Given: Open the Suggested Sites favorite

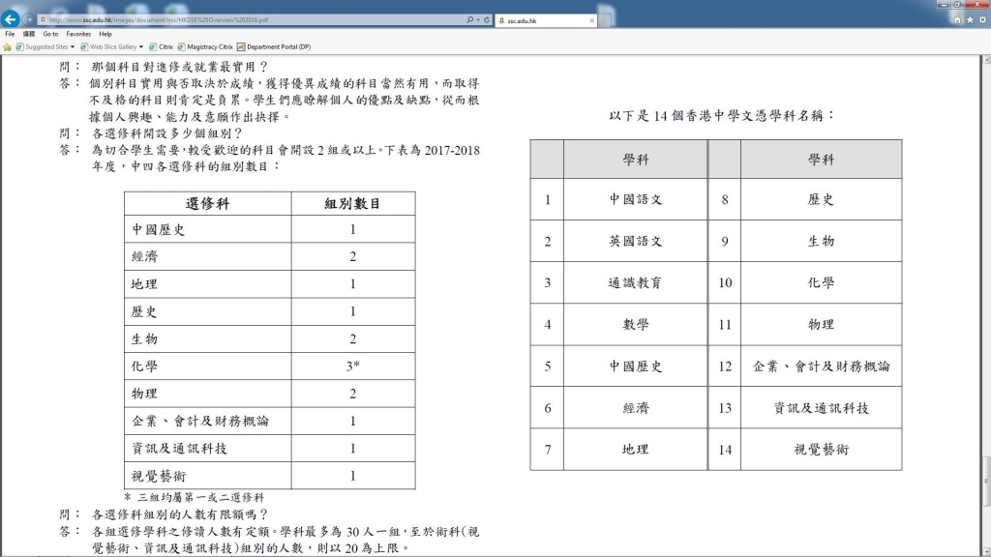Looking at the screenshot, I should [42, 46].
